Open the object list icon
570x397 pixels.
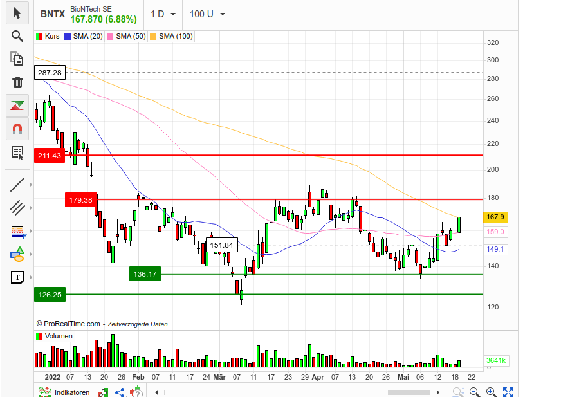click(x=17, y=152)
